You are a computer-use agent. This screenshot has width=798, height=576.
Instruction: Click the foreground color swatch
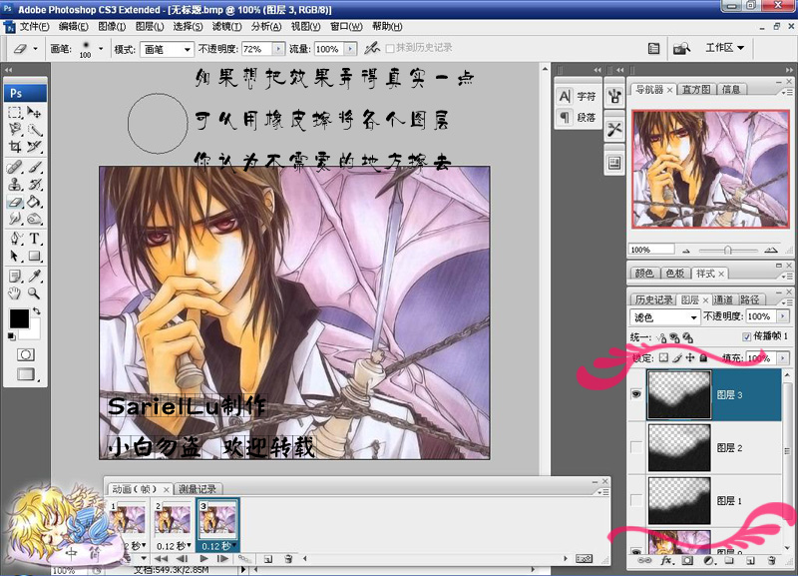pyautogui.click(x=19, y=318)
